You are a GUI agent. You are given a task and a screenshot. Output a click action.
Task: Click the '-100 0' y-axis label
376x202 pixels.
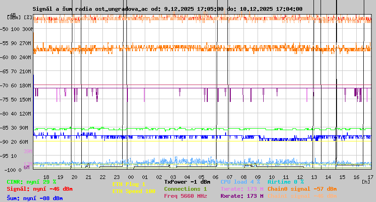pyautogui.click(x=13, y=170)
